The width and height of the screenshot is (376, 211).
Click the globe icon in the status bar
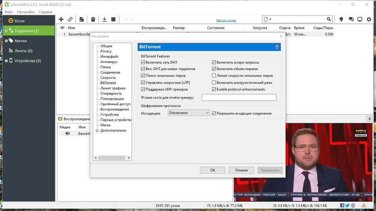[x=353, y=205]
